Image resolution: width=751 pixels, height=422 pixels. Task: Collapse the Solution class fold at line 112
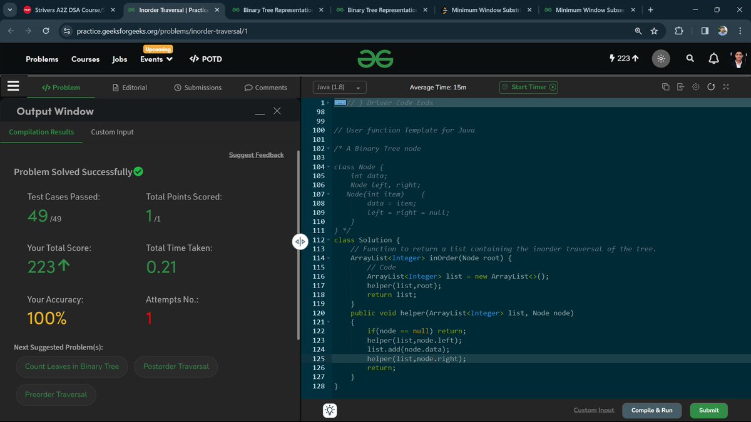click(329, 240)
